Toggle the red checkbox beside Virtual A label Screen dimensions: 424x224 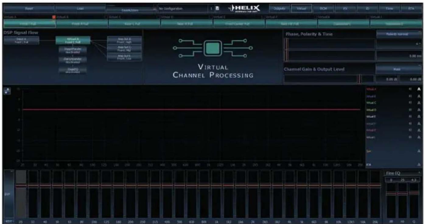(x=54, y=17)
